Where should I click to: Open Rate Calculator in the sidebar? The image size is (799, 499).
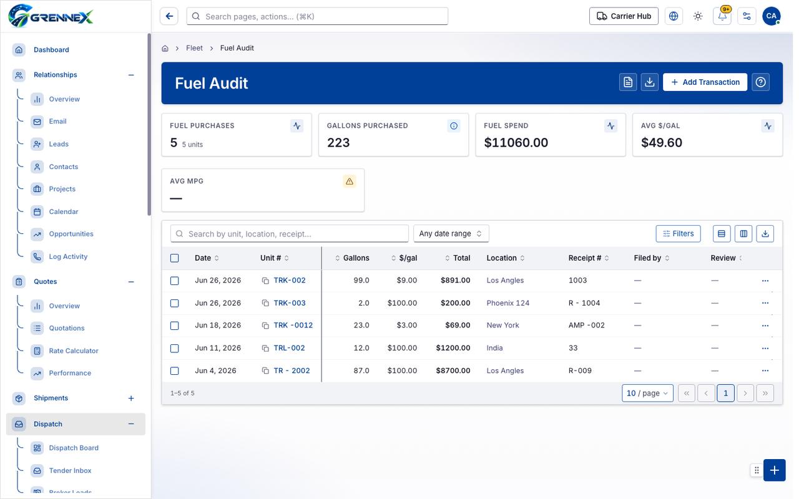pyautogui.click(x=74, y=351)
